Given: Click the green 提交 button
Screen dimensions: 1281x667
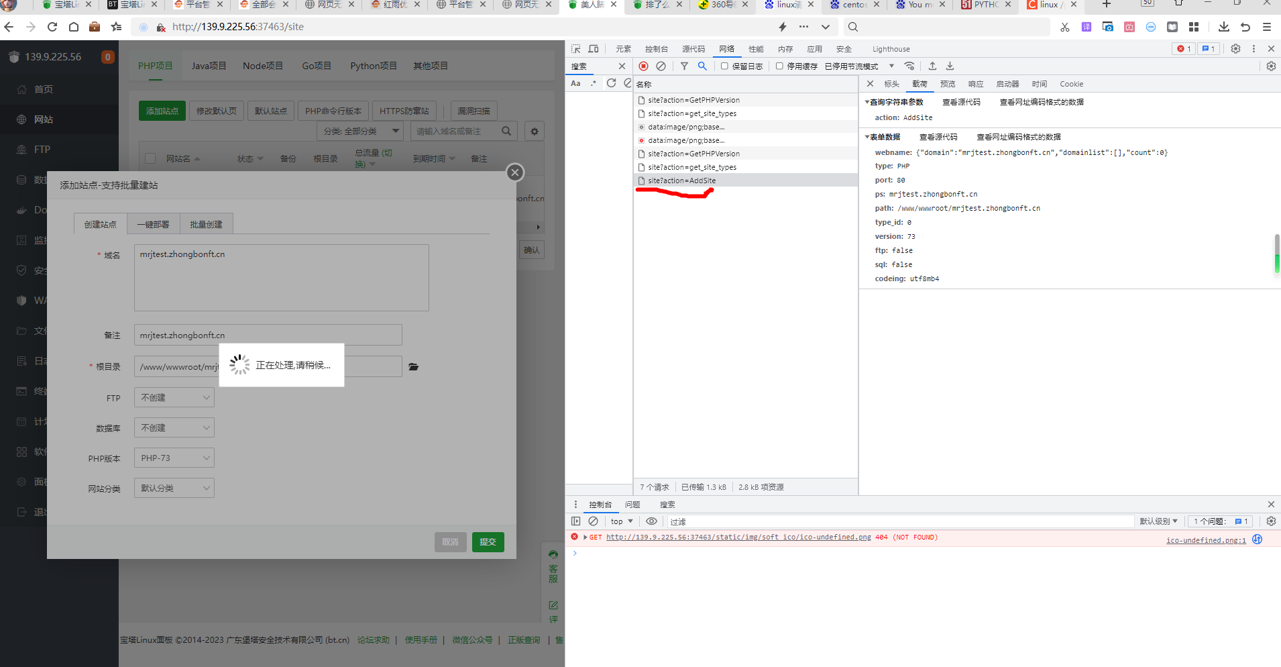Looking at the screenshot, I should (488, 542).
